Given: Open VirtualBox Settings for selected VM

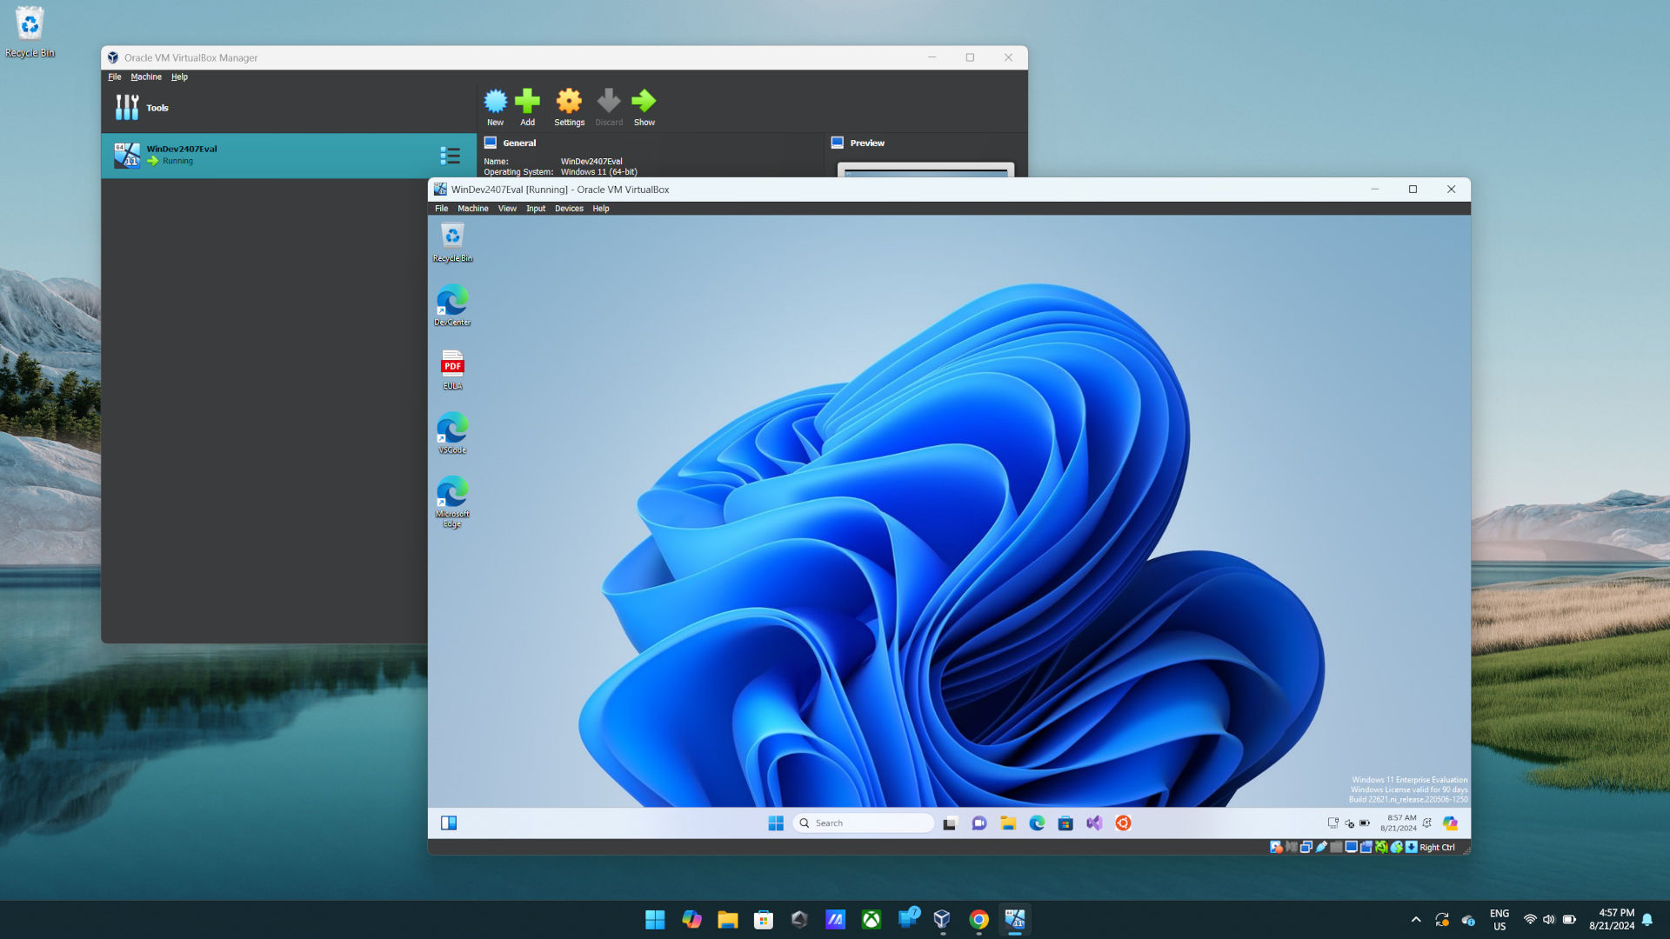Looking at the screenshot, I should [569, 105].
